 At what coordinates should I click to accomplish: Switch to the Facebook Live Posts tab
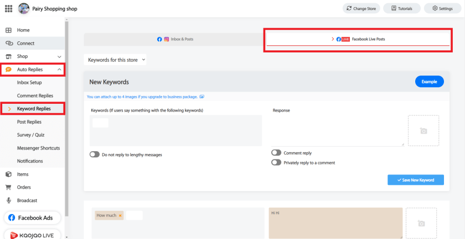click(358, 39)
